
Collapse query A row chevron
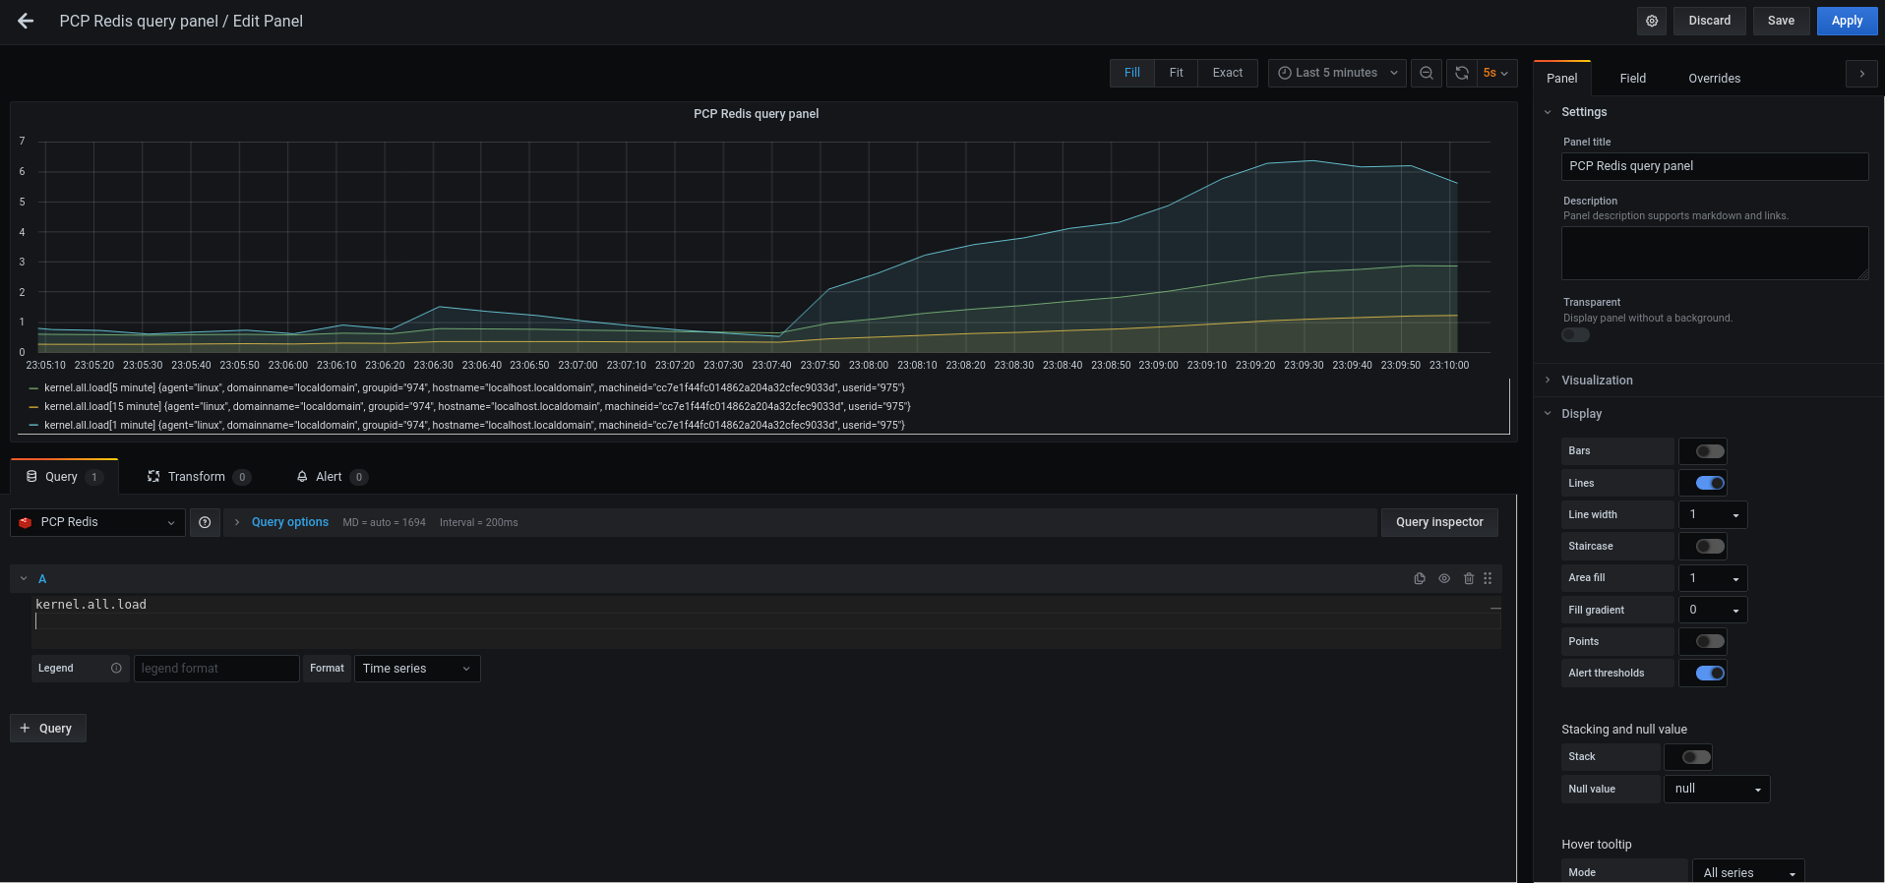[24, 579]
